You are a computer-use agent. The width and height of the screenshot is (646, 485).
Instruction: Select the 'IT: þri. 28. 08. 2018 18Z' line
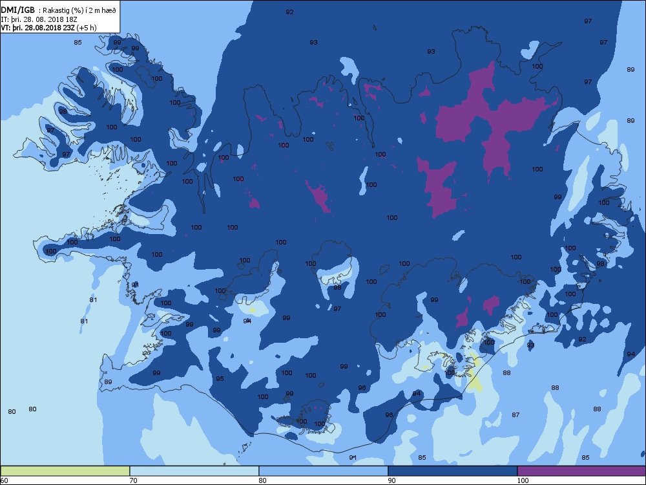pos(39,19)
